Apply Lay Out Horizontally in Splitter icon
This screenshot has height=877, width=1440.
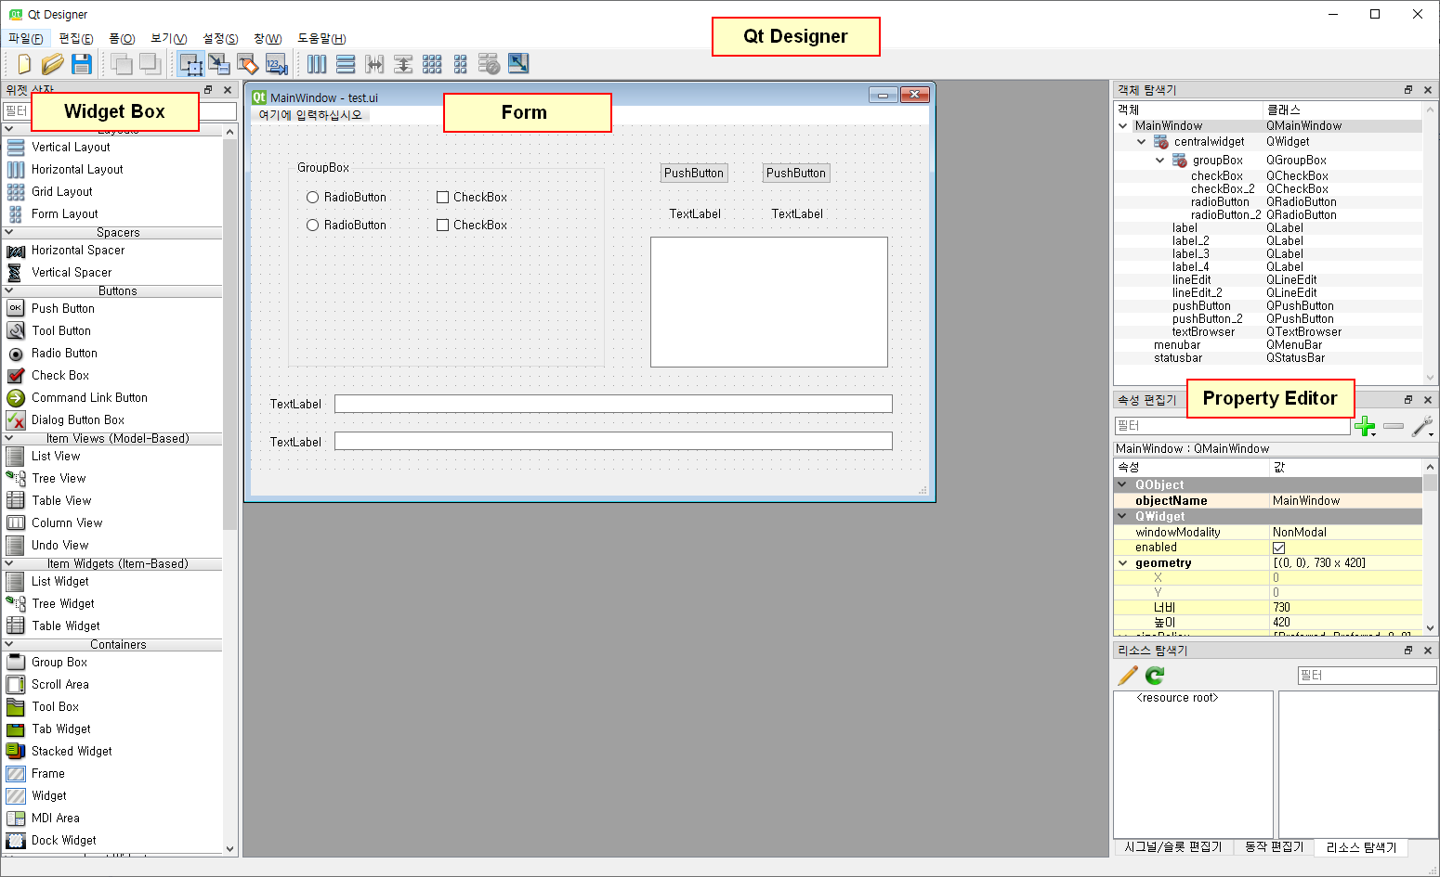click(374, 64)
